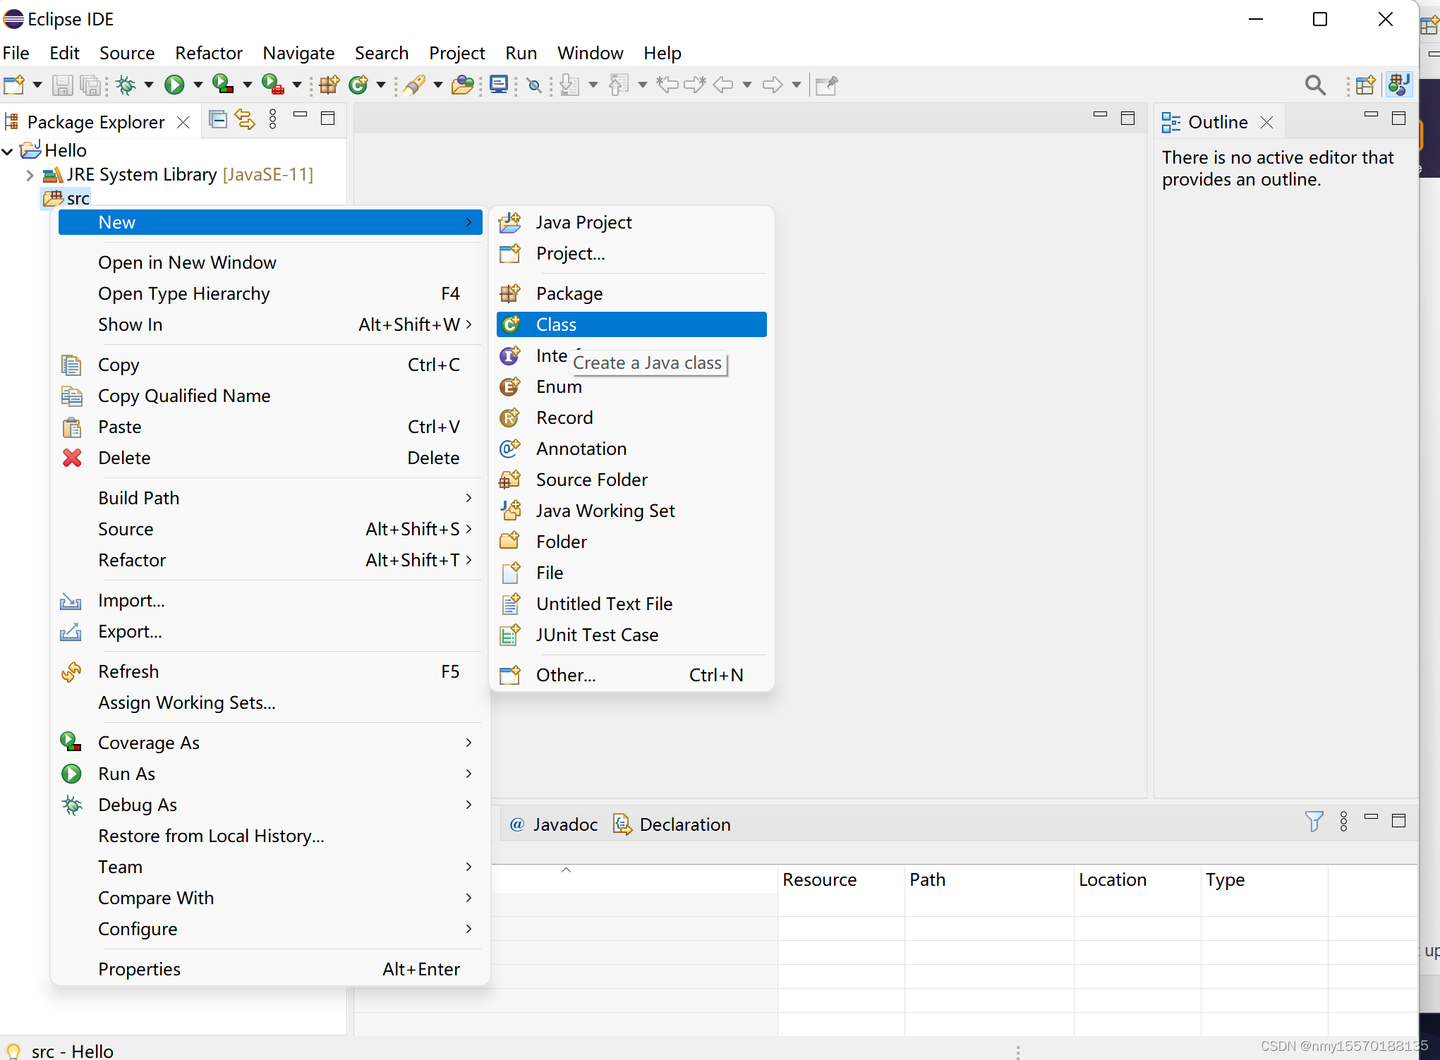
Task: Open the Refactor menu in menu bar
Action: (208, 53)
